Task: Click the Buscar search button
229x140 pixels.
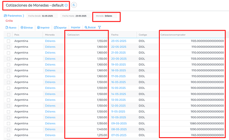Action: (x=90, y=27)
